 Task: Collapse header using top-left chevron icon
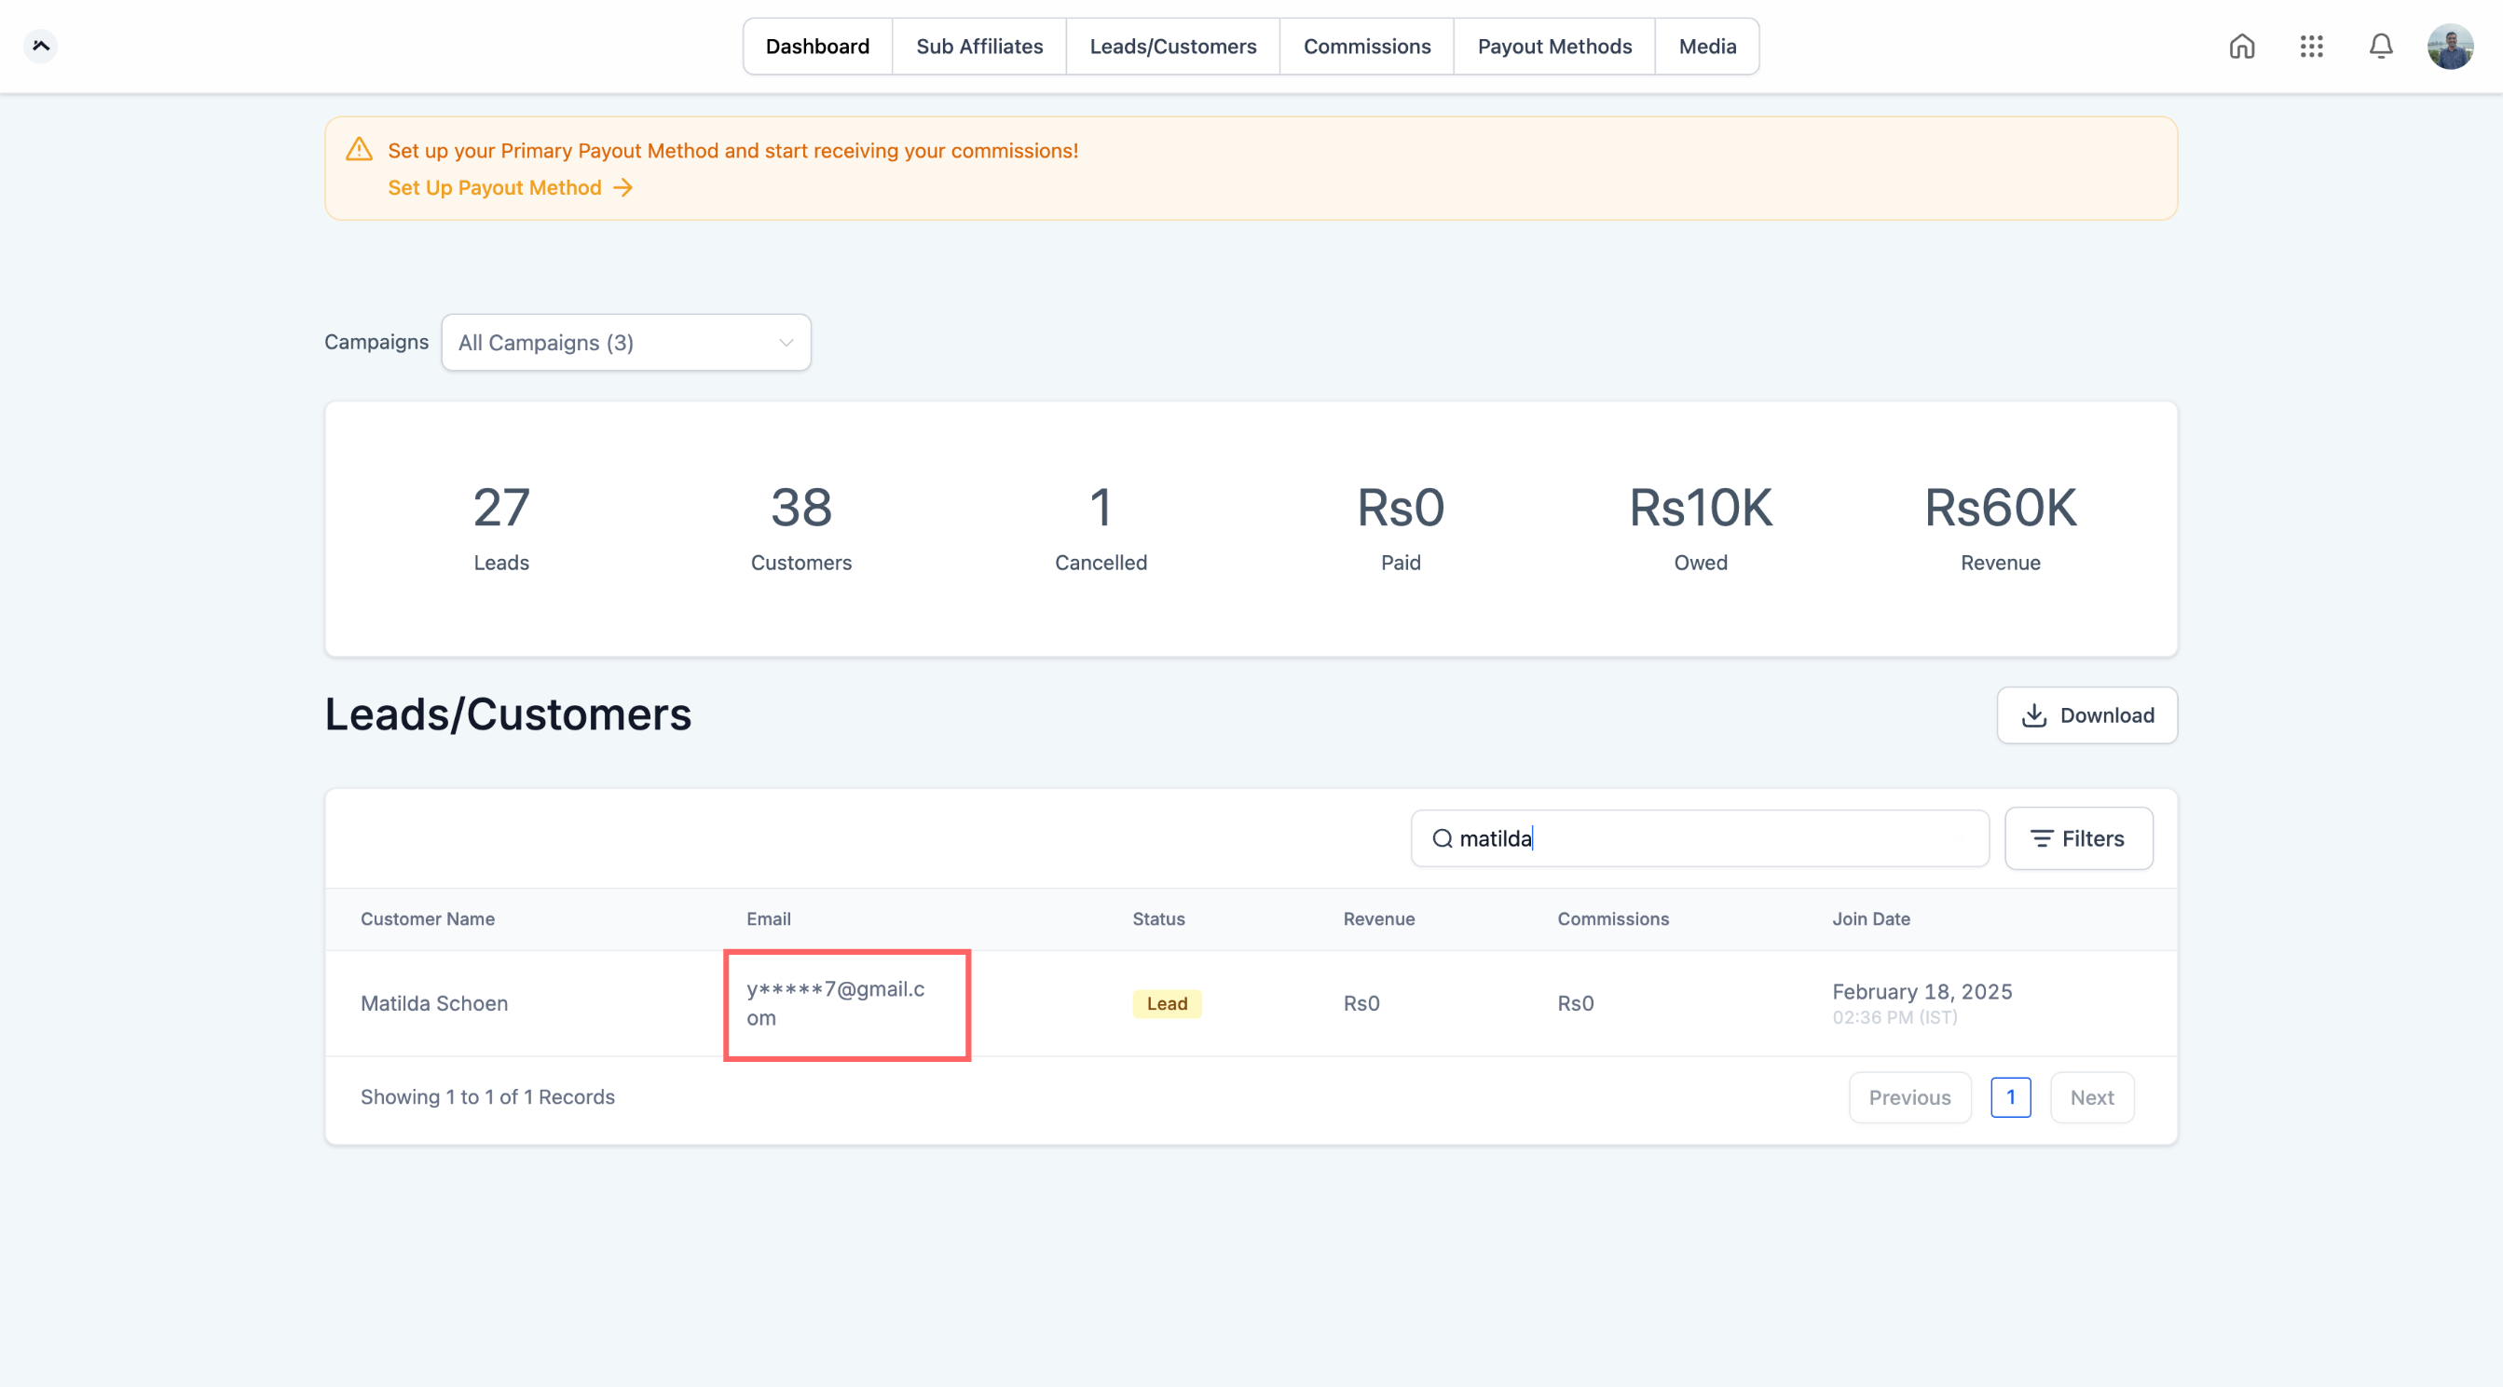pyautogui.click(x=41, y=46)
